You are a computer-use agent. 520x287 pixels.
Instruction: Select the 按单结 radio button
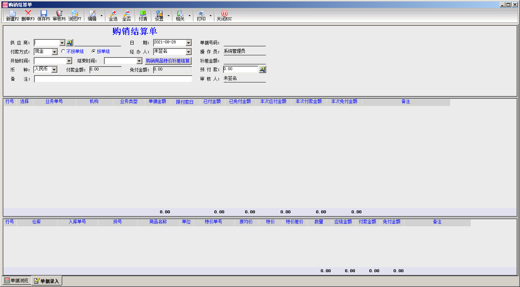94,51
